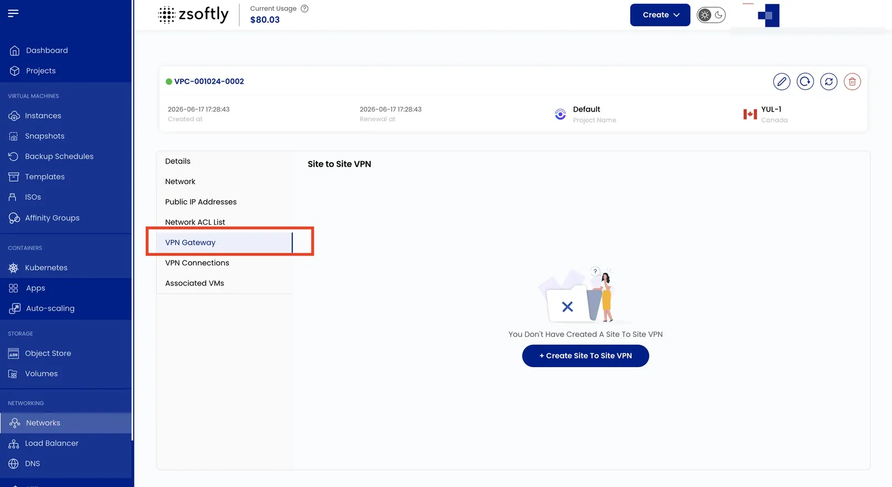892x487 pixels.
Task: Toggle the hamburger sidebar menu
Action: pos(13,13)
